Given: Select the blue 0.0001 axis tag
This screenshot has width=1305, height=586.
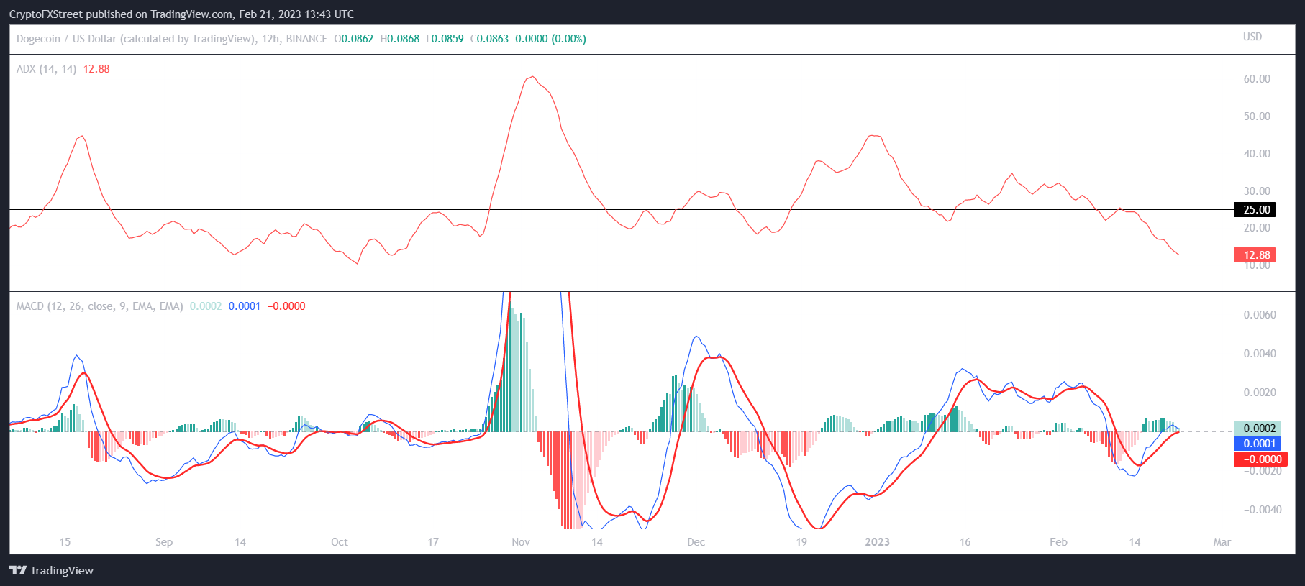Looking at the screenshot, I should click(x=1258, y=444).
